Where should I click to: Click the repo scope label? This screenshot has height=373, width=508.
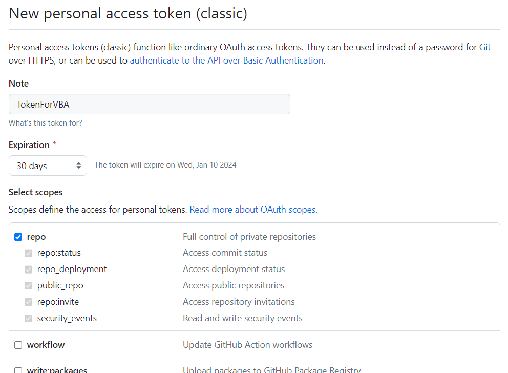36,237
